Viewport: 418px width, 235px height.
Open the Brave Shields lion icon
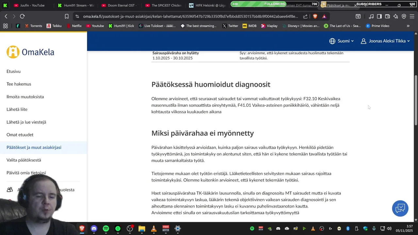coord(315,16)
